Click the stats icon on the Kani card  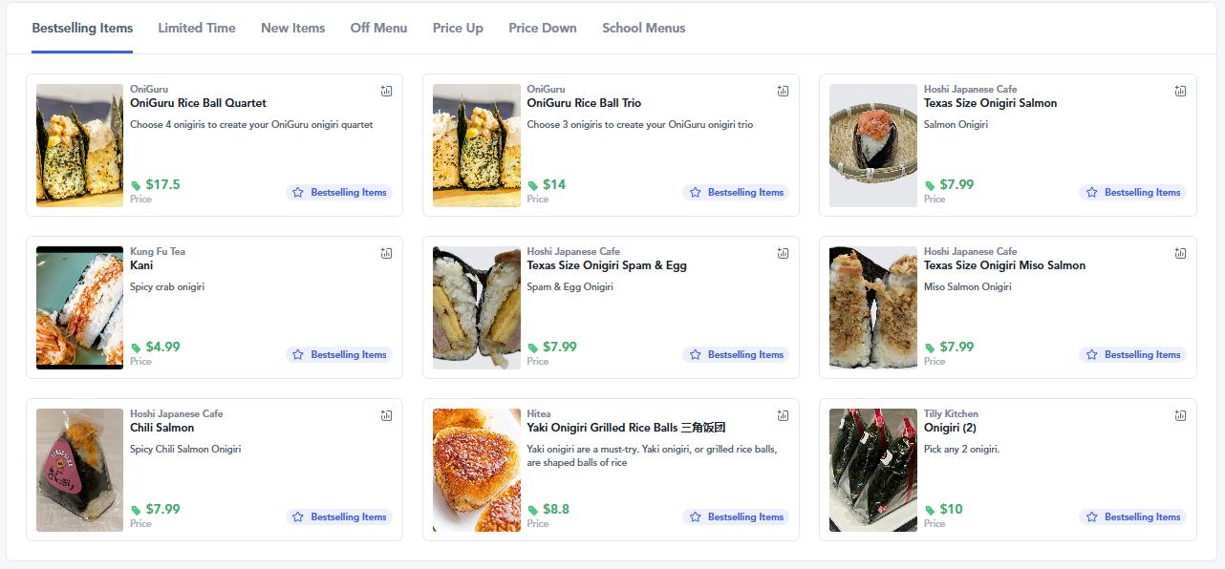[x=386, y=253]
